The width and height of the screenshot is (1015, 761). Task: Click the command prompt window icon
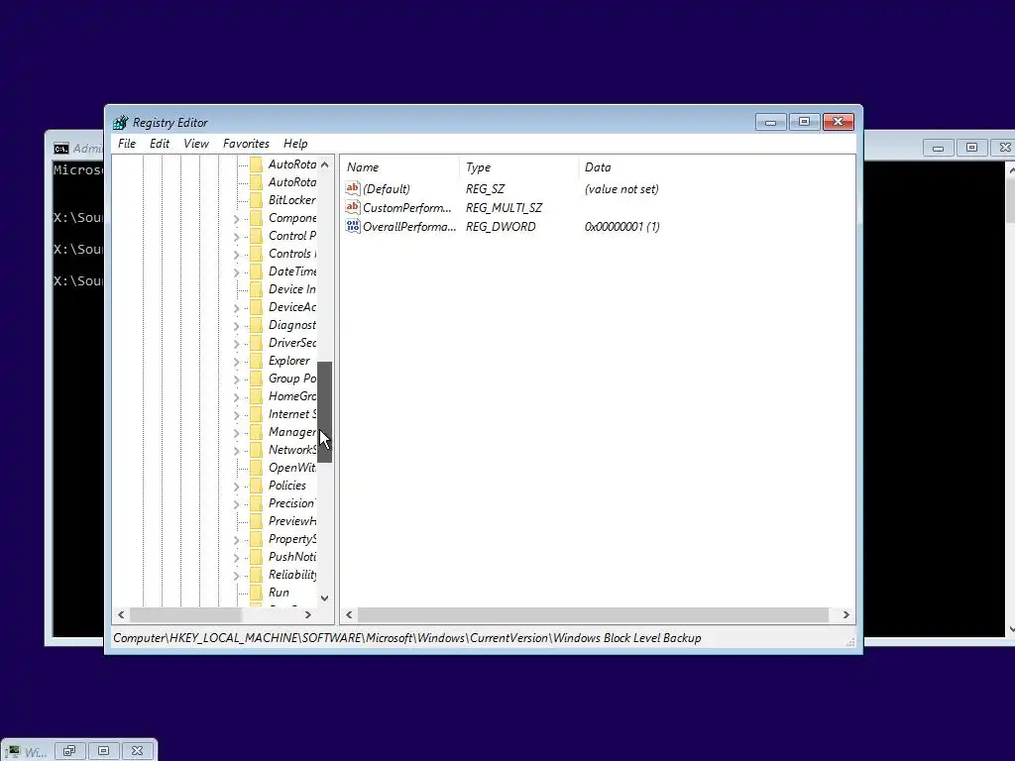(x=60, y=149)
